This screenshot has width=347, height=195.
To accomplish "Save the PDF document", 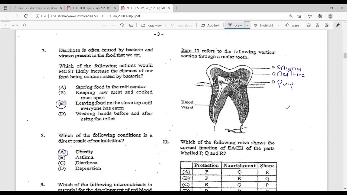I will 318,25.
